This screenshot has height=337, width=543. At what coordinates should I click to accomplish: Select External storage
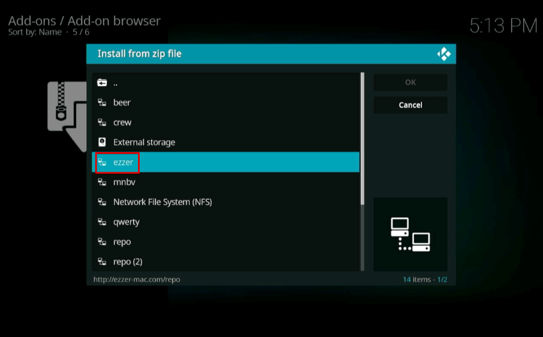point(226,142)
